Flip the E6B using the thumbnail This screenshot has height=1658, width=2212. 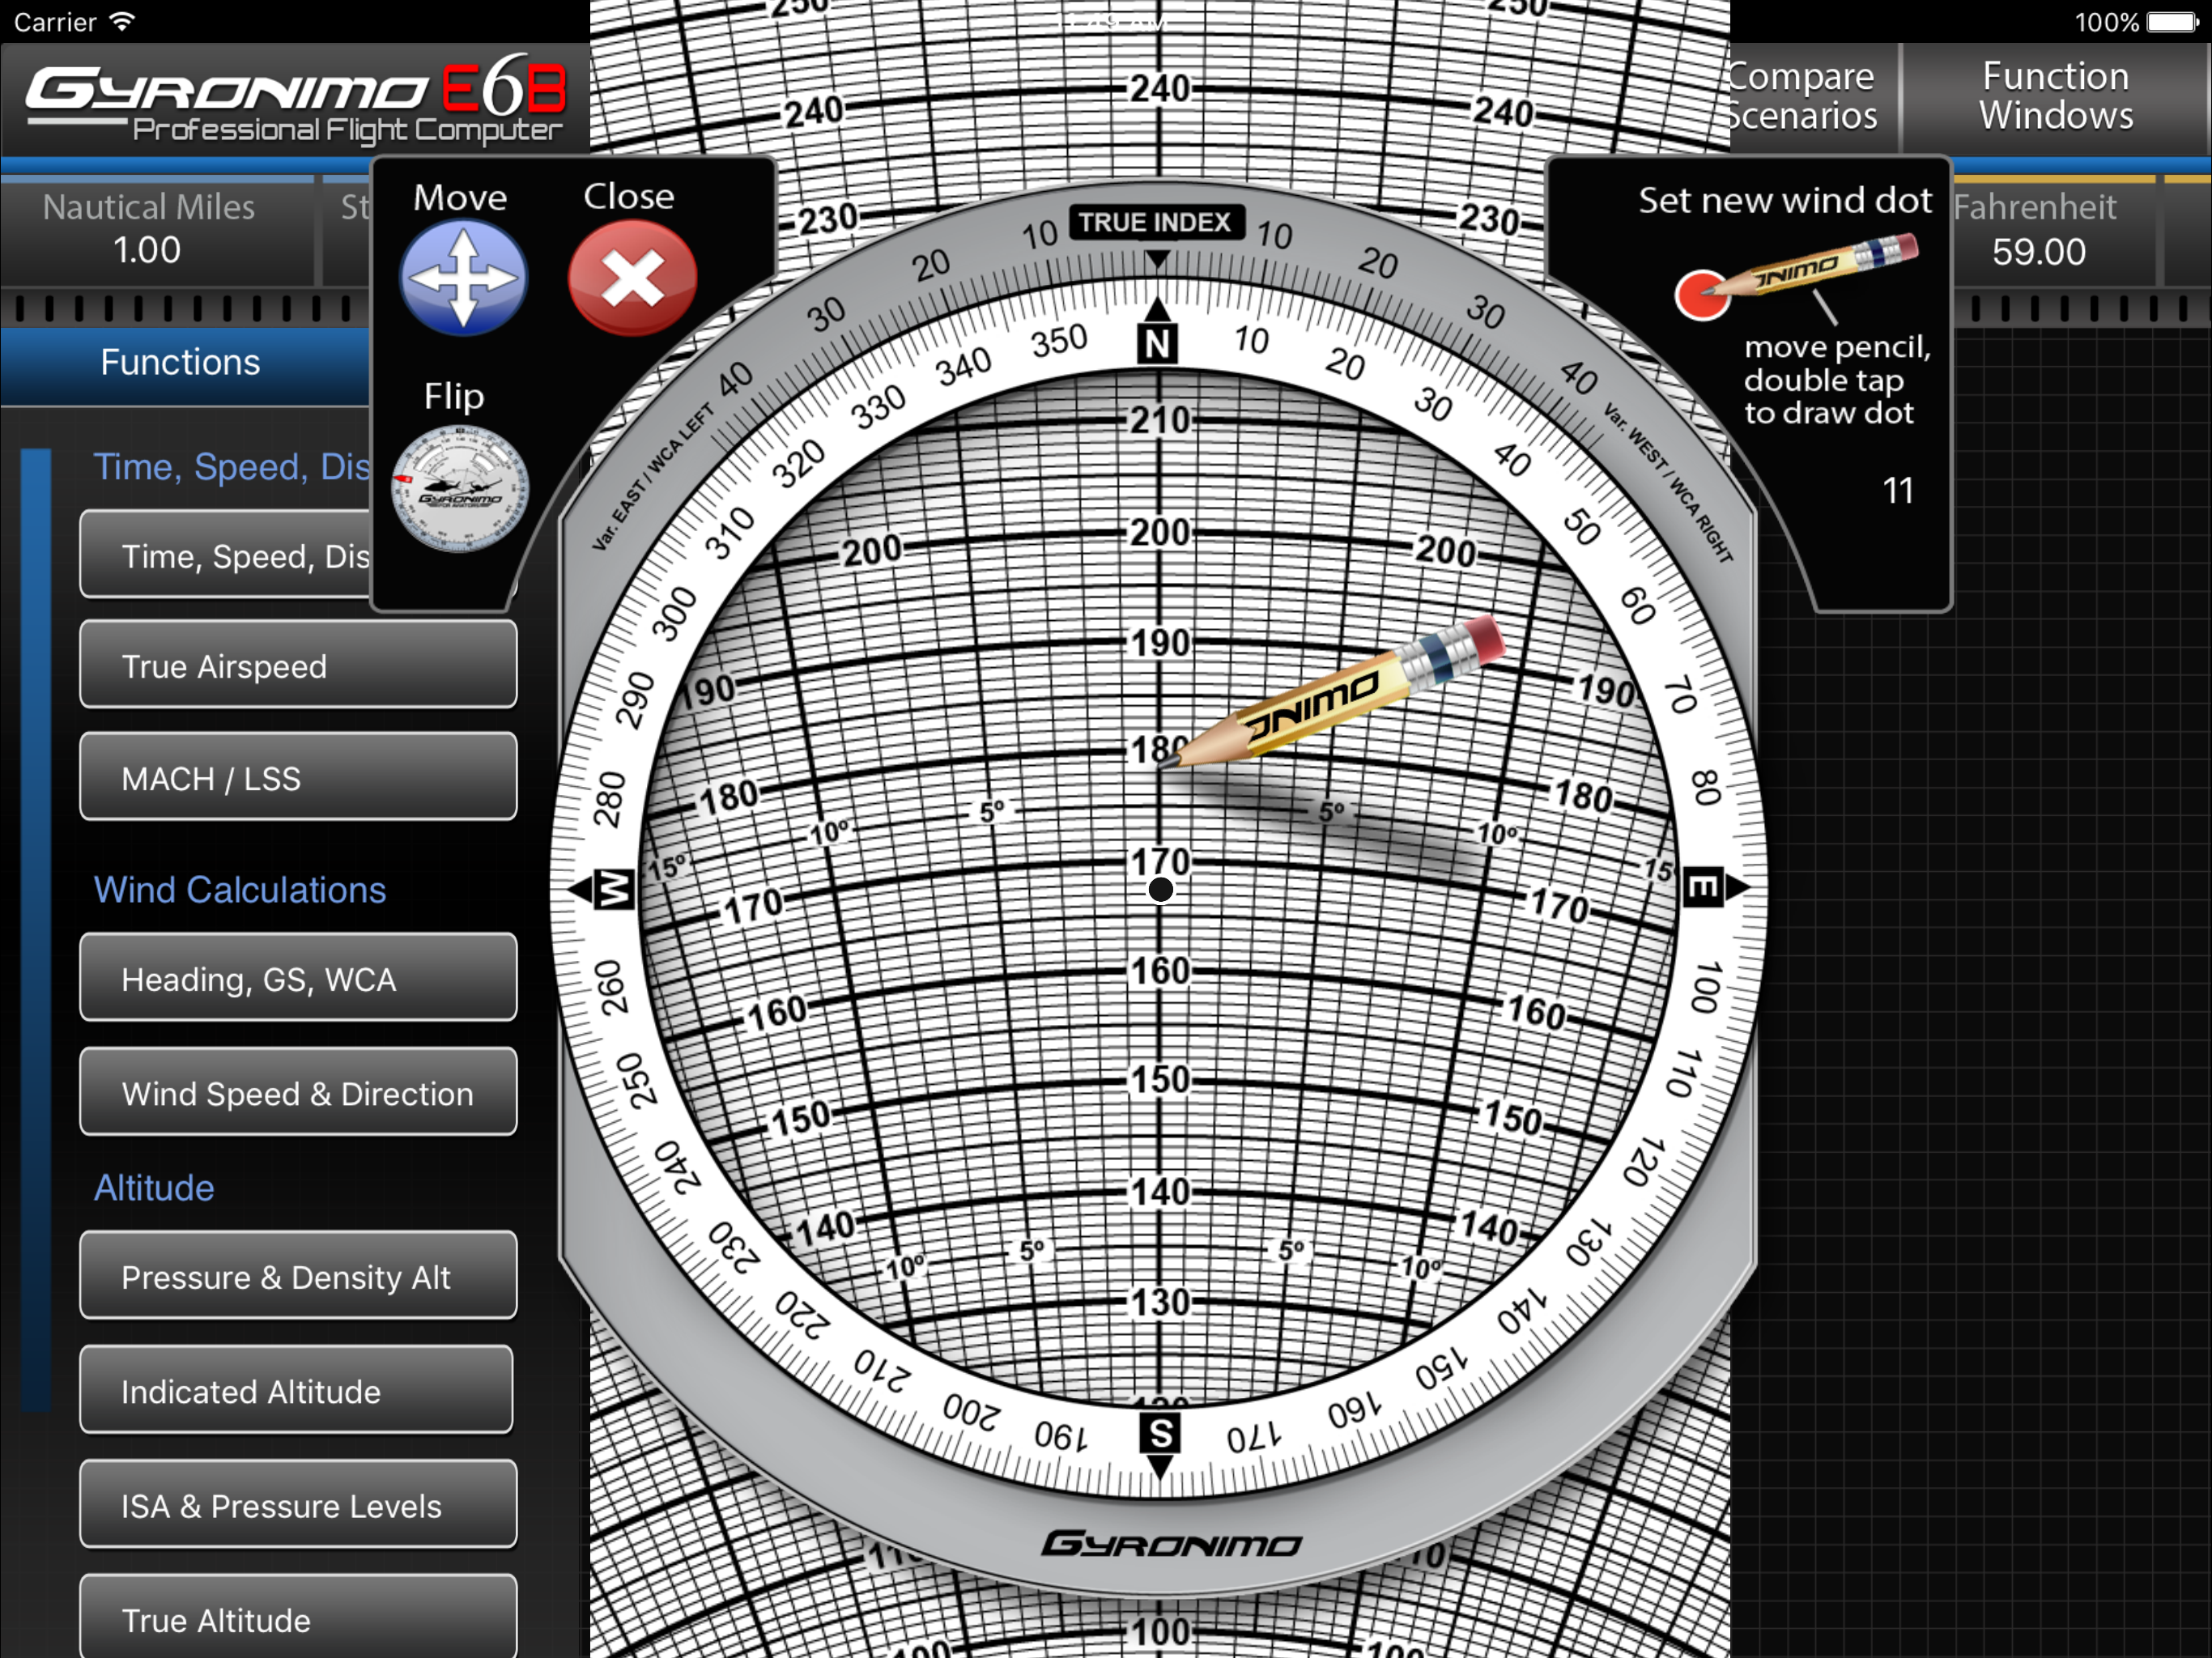tap(460, 490)
